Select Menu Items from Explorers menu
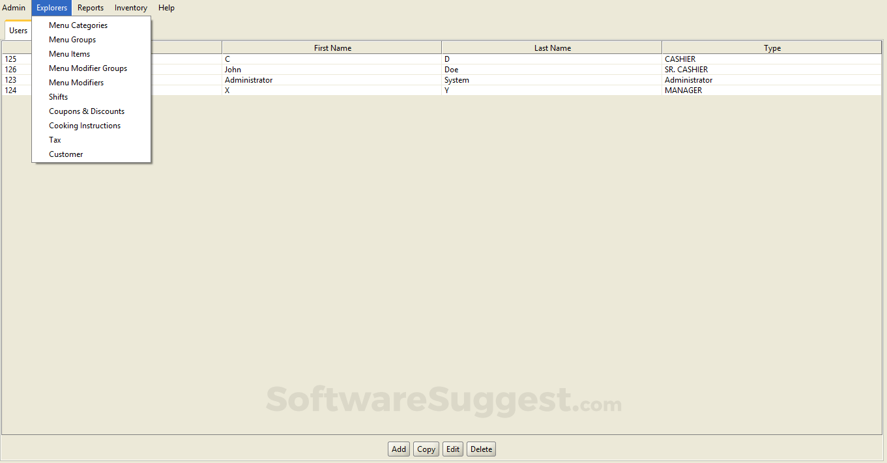Viewport: 887px width, 463px height. [69, 53]
